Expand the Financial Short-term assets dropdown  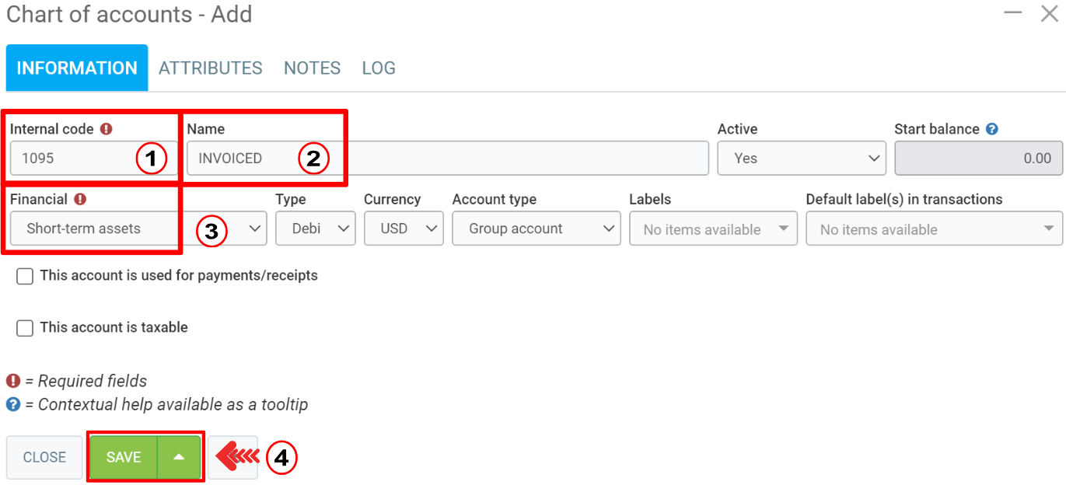pyautogui.click(x=138, y=229)
